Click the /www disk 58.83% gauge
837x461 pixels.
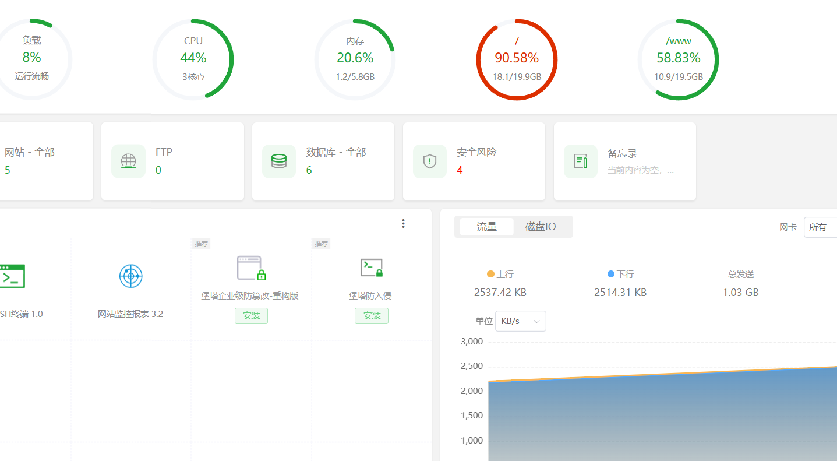[679, 59]
